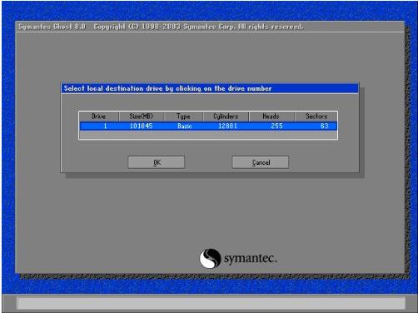Click the 63 sectors value
Viewport: 418px width, 313px height.
tap(325, 126)
